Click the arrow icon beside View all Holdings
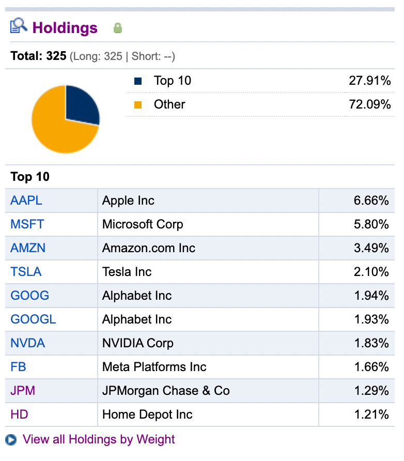Image resolution: width=404 pixels, height=461 pixels. point(11,440)
